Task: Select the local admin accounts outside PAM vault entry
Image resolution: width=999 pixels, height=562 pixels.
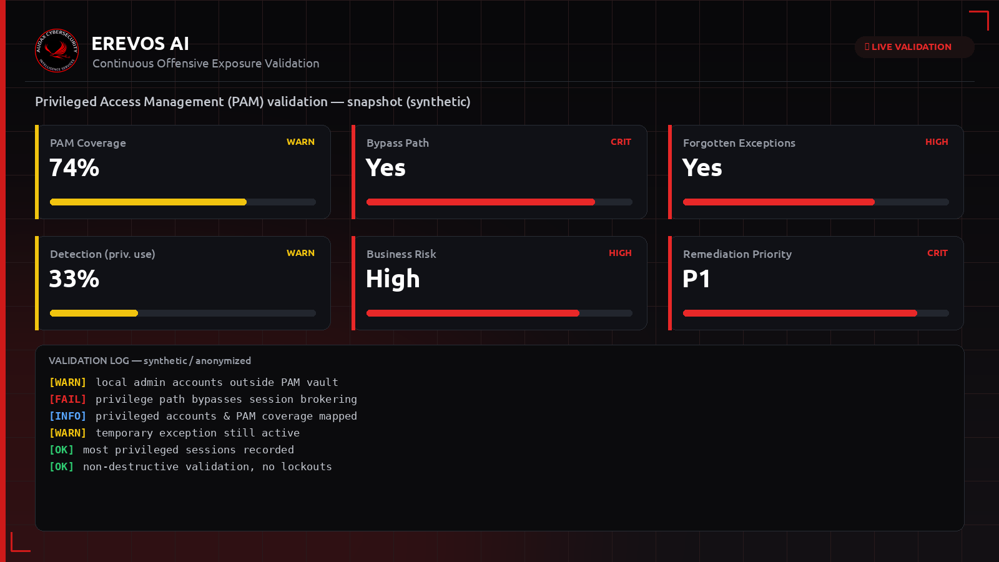Action: [217, 382]
